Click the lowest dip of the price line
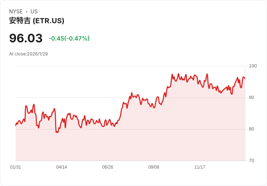This screenshot has height=186, width=267. (57, 132)
